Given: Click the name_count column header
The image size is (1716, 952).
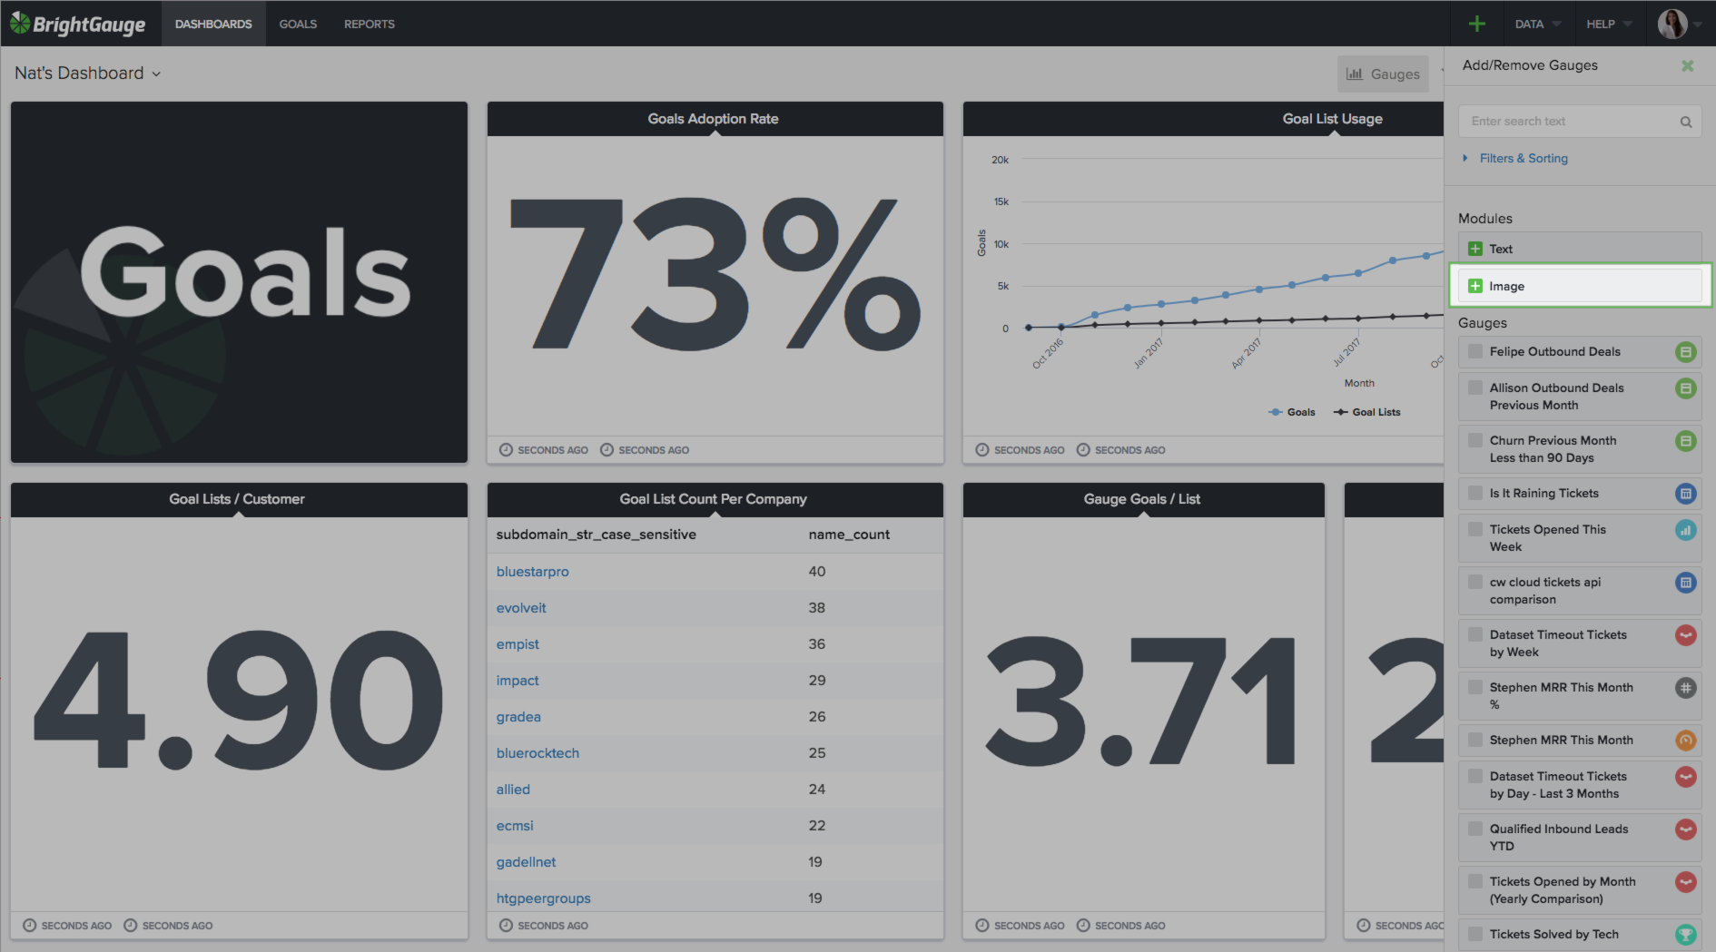Looking at the screenshot, I should [849, 535].
